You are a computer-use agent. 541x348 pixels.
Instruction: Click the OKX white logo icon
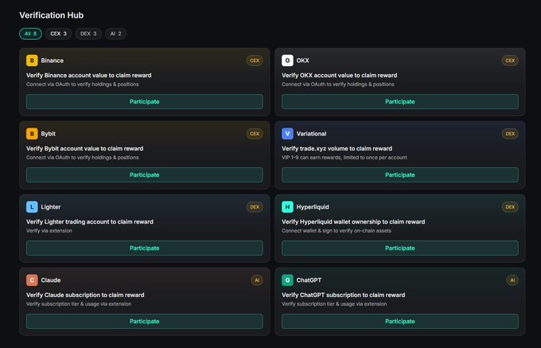(x=287, y=61)
